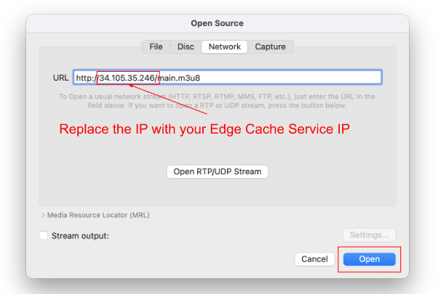Click the Stream output label text

pos(79,235)
